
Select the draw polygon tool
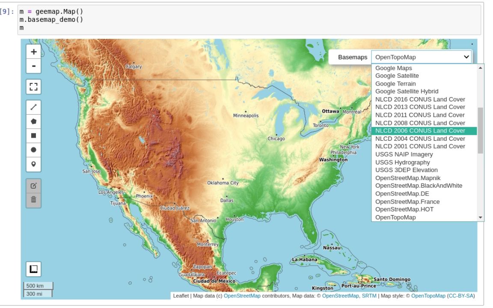33,121
